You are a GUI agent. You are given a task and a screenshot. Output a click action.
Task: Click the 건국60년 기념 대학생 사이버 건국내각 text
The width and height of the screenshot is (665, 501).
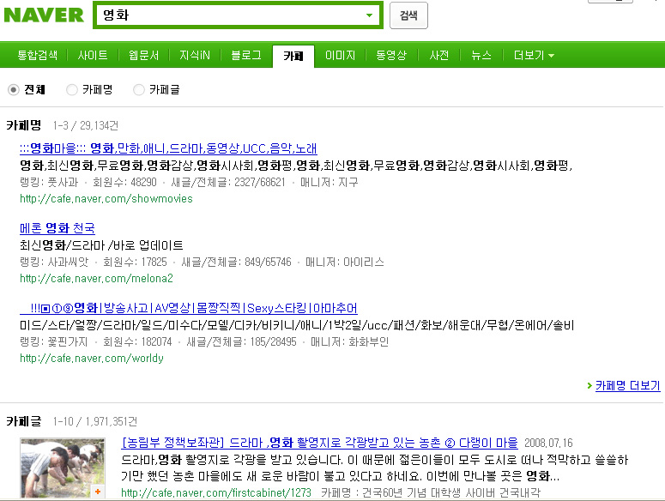(x=451, y=492)
